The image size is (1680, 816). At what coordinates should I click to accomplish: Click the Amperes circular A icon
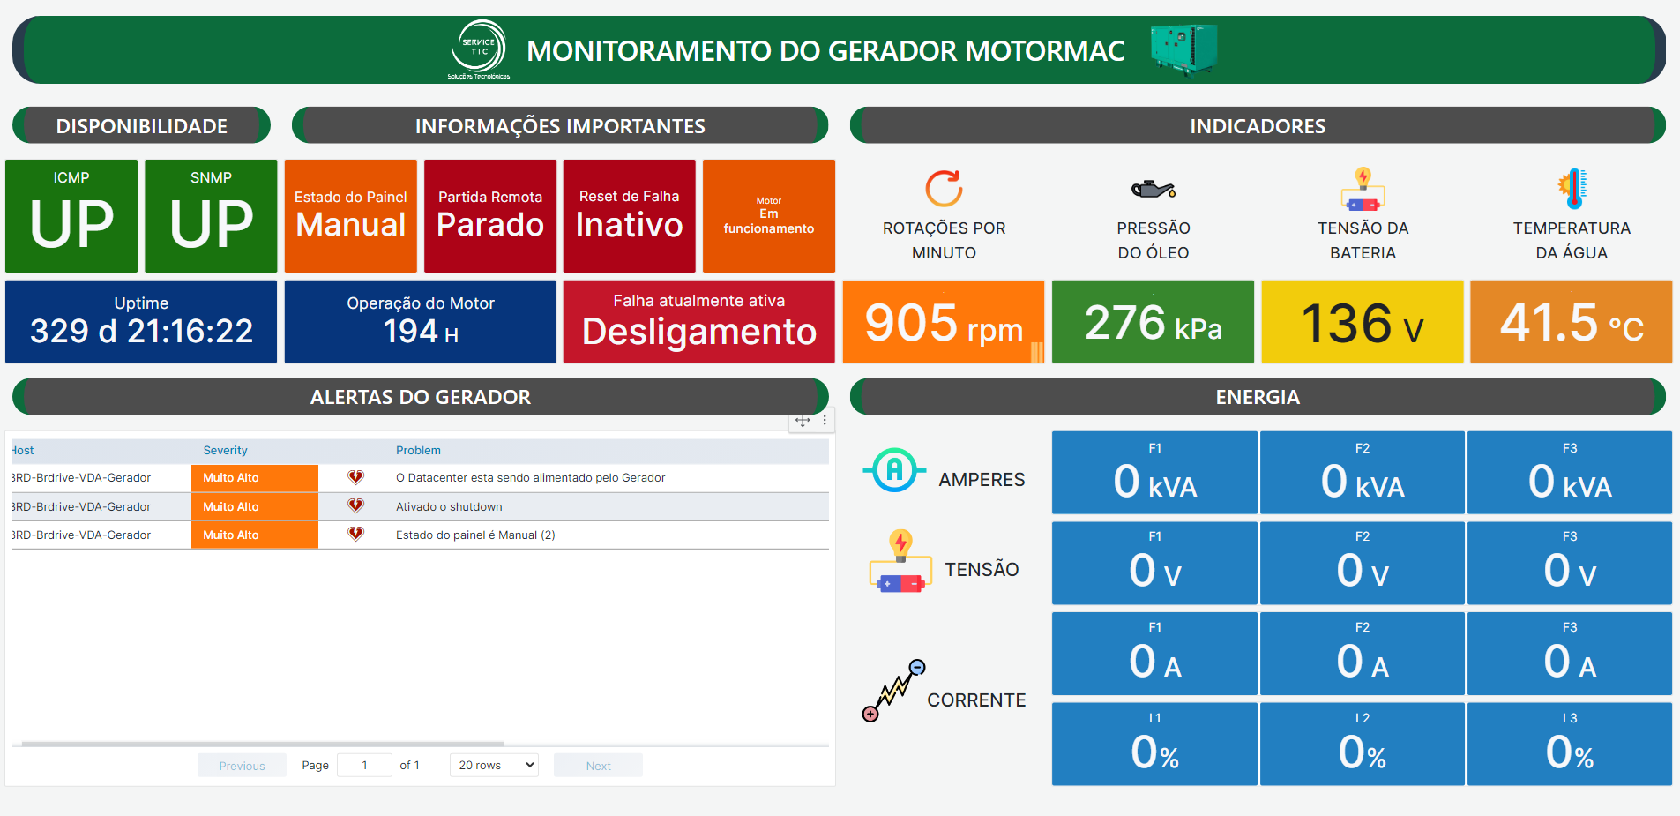[x=894, y=469]
